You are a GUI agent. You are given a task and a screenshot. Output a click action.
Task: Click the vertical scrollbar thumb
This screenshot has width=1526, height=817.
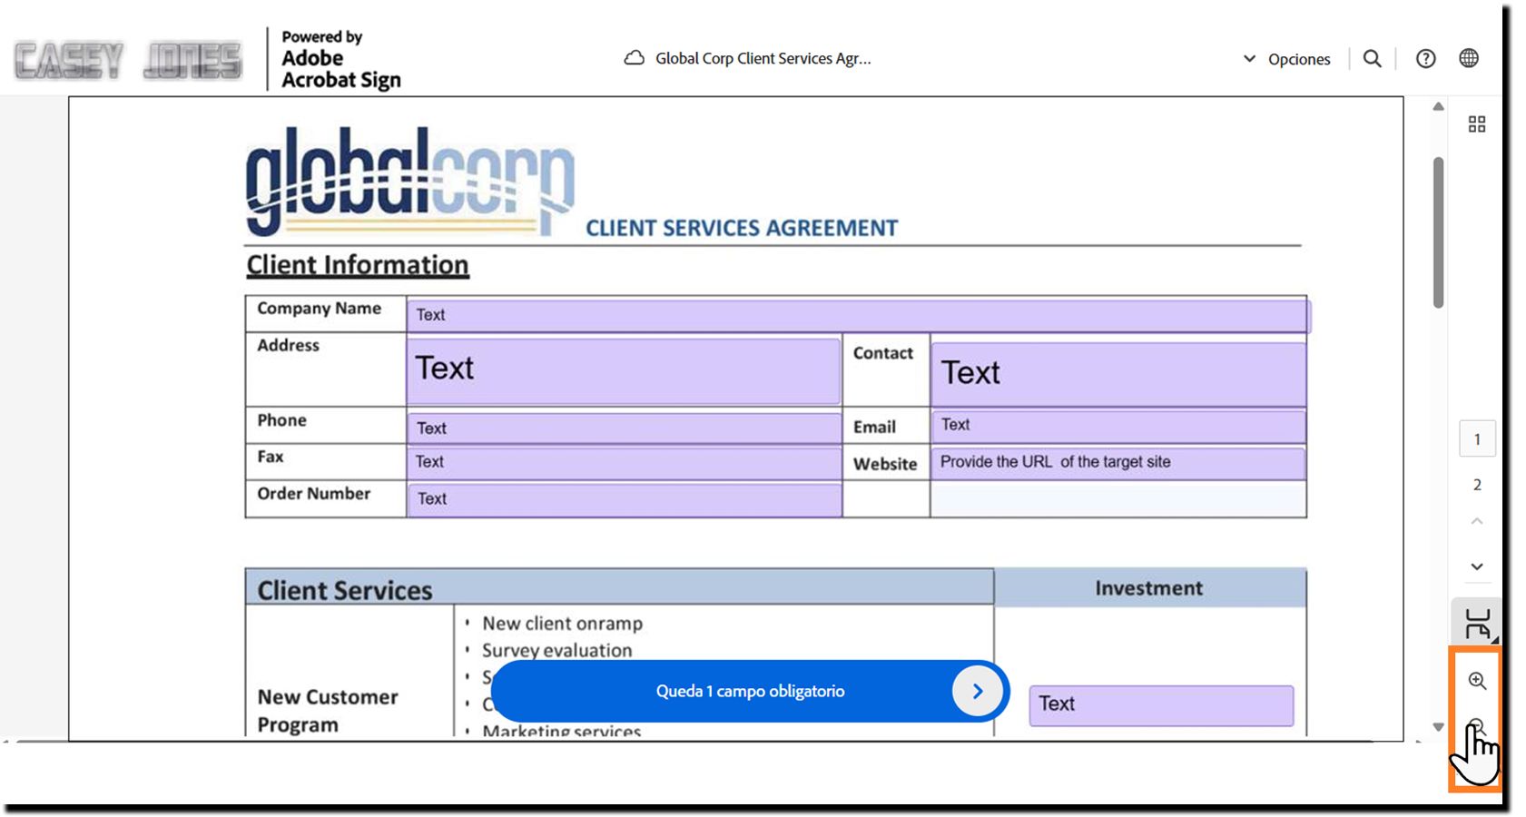1438,233
